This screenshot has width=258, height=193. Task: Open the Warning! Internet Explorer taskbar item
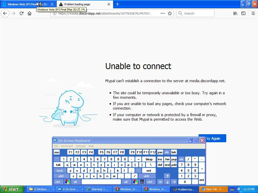click(99, 189)
